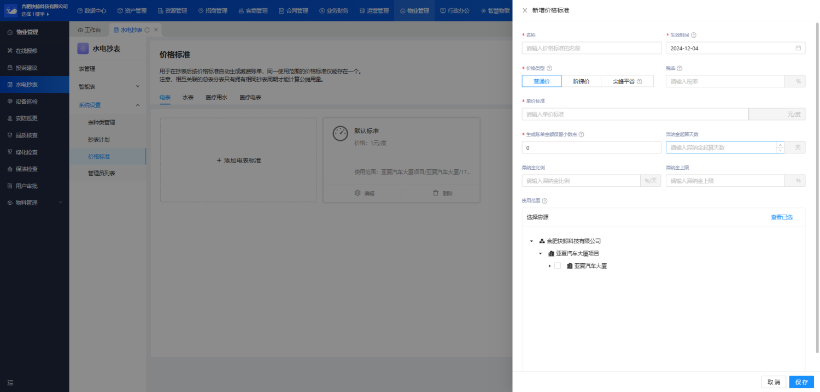This screenshot has width=820, height=392.
Task: Open the 查看已选 link
Action: click(782, 217)
